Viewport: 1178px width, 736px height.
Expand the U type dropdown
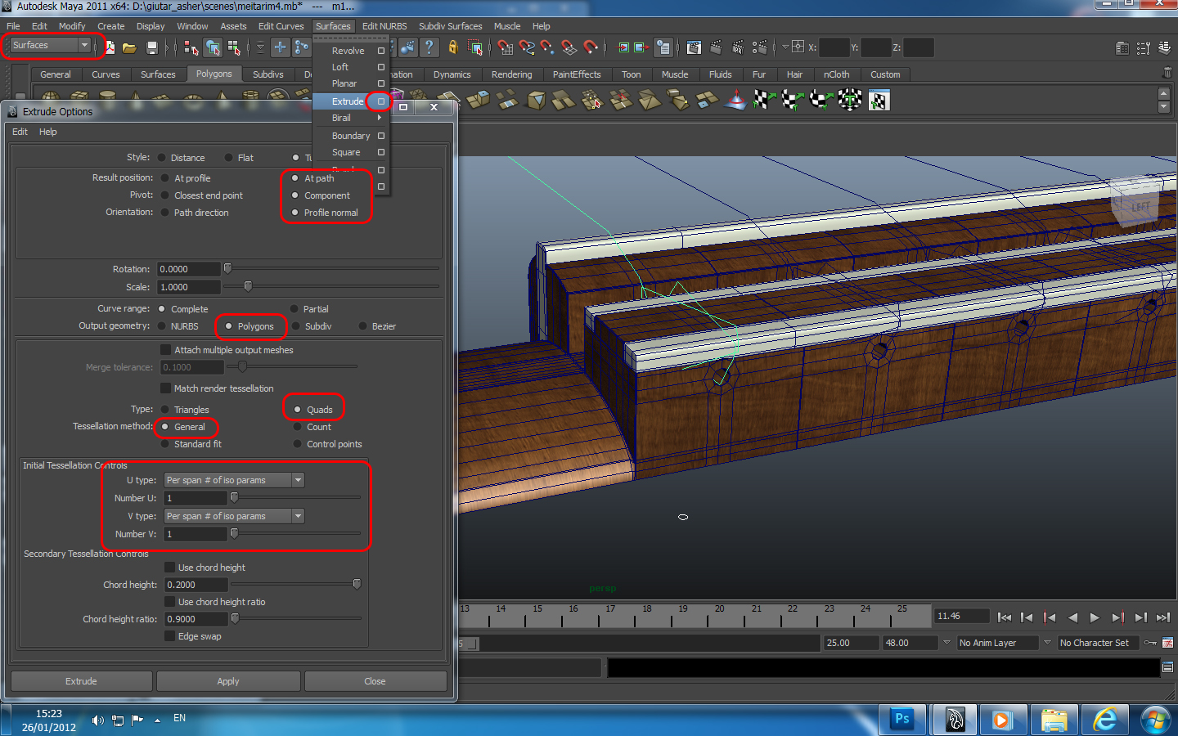(234, 480)
